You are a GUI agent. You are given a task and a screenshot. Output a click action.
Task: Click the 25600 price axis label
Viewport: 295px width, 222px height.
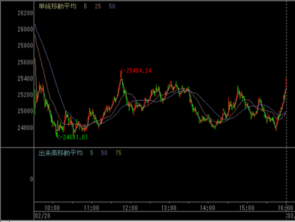pos(25,62)
